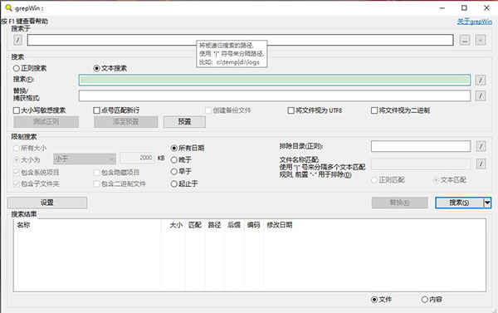Open the search button's dropdown arrow
This screenshot has height=313, width=498.
coord(487,203)
